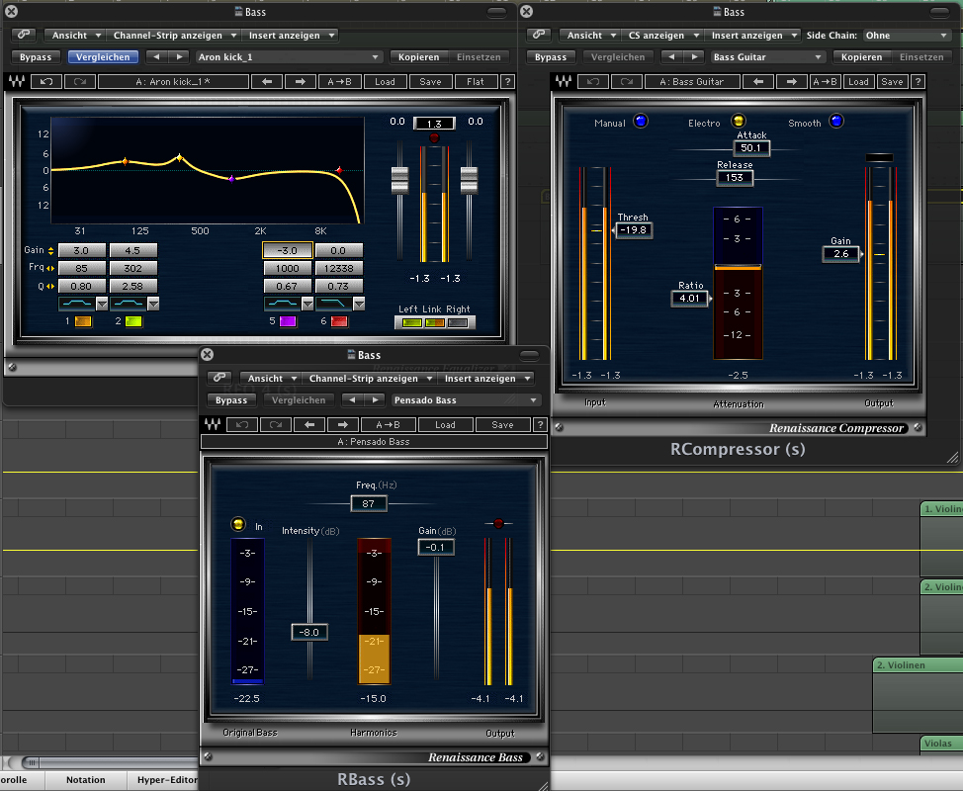963x791 pixels.
Task: Toggle Manual mode in RCompressor
Action: (640, 121)
